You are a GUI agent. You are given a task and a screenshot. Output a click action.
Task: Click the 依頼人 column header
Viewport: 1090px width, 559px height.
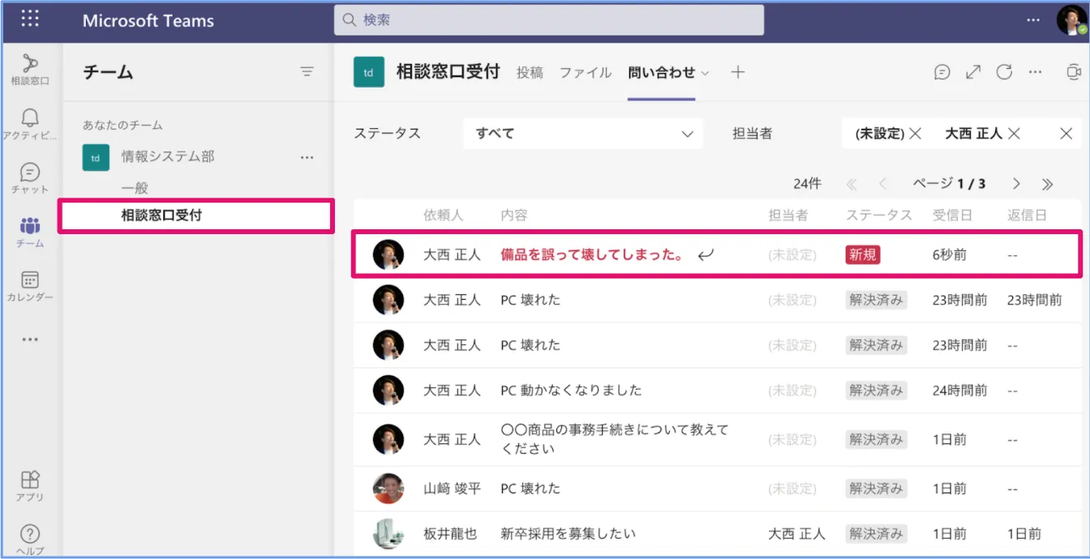click(x=443, y=215)
